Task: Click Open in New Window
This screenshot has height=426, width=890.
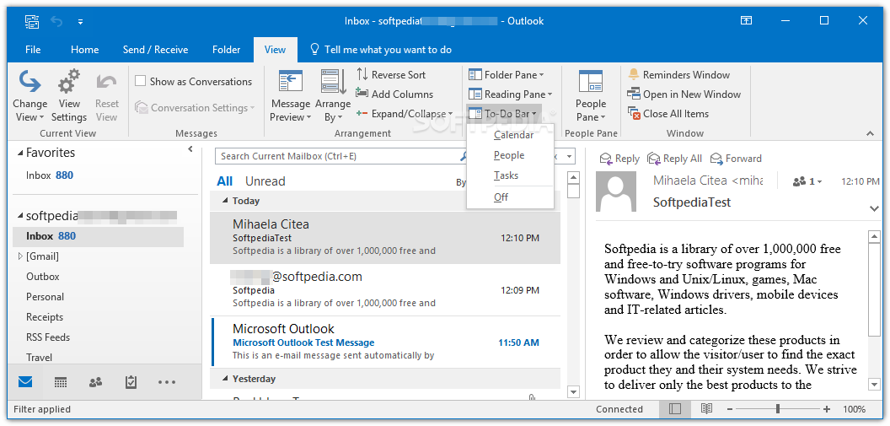Action: pyautogui.click(x=684, y=94)
